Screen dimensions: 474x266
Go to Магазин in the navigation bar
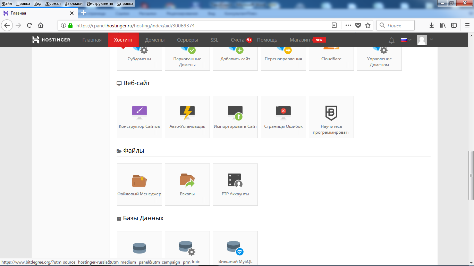pyautogui.click(x=300, y=40)
